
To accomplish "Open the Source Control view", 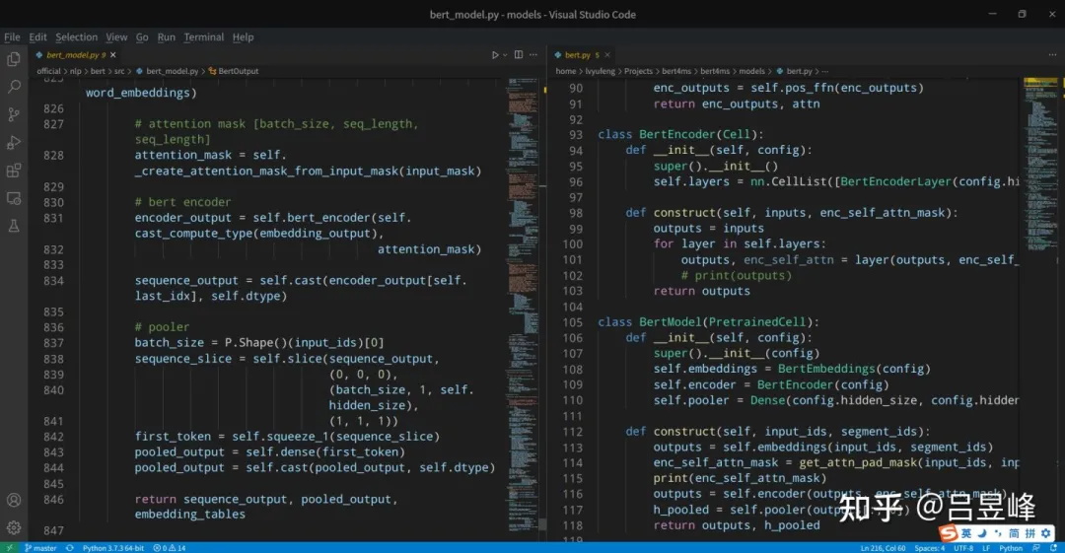I will tap(14, 114).
